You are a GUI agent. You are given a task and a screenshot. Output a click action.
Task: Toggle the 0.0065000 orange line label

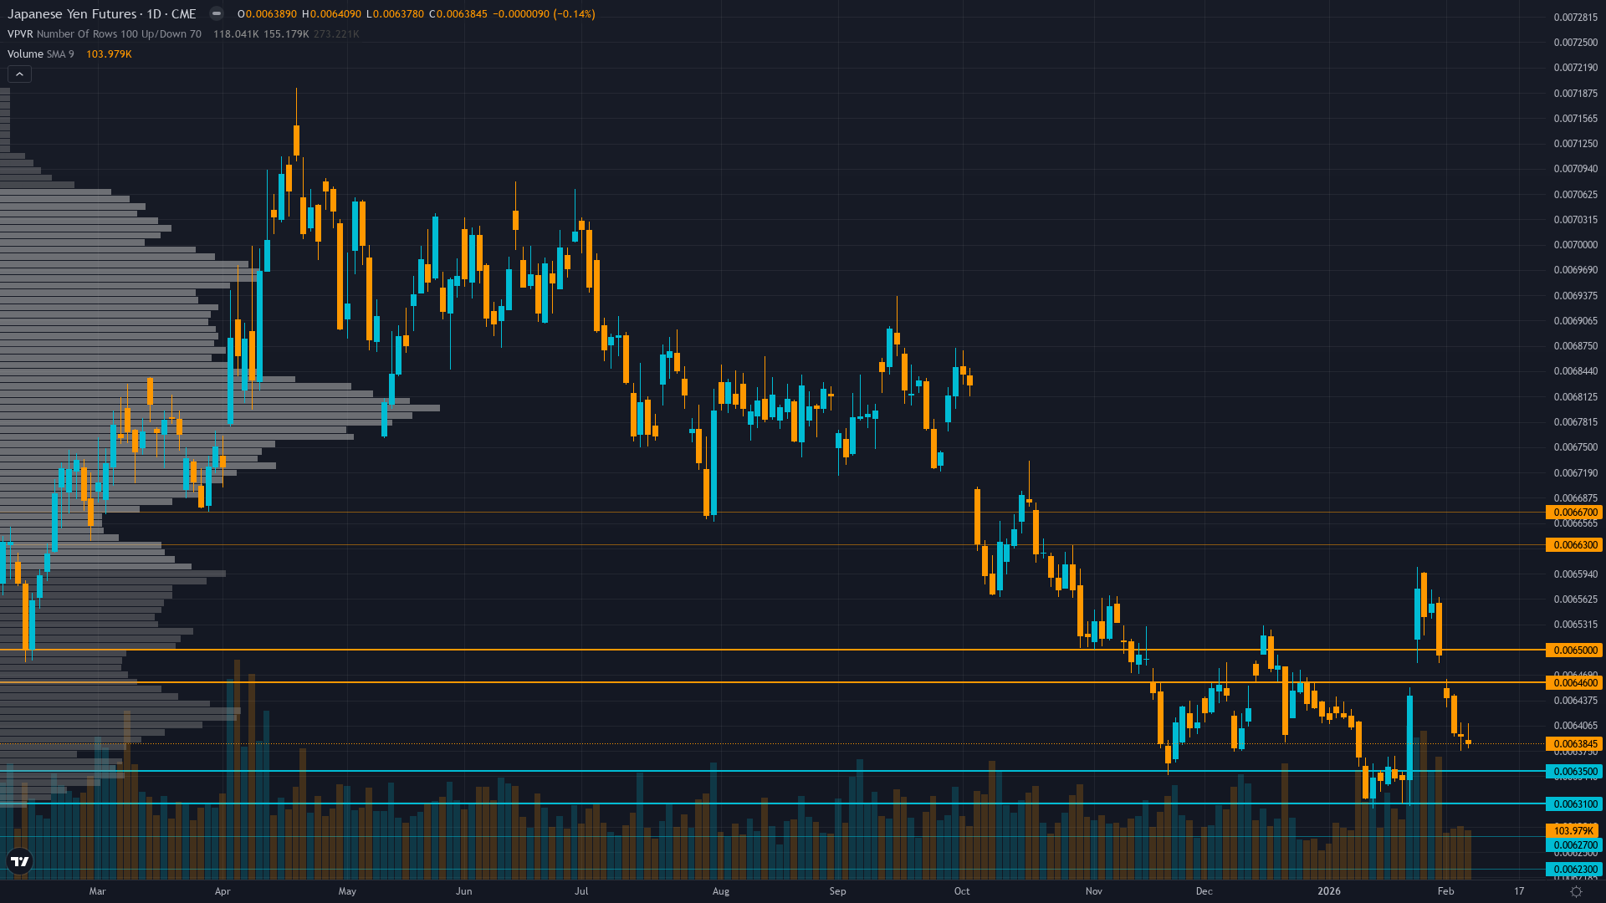(1576, 650)
